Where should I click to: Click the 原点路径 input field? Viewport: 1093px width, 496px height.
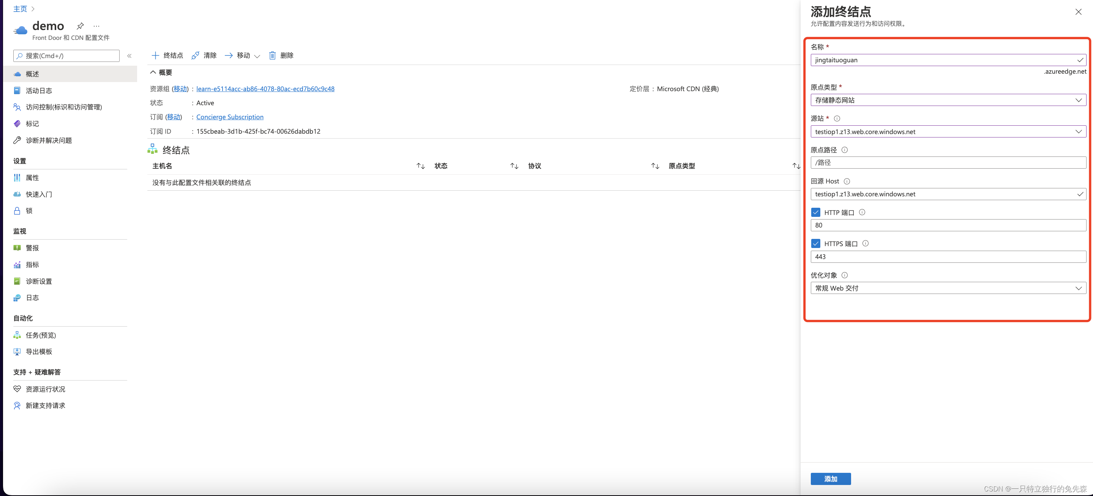pos(948,163)
